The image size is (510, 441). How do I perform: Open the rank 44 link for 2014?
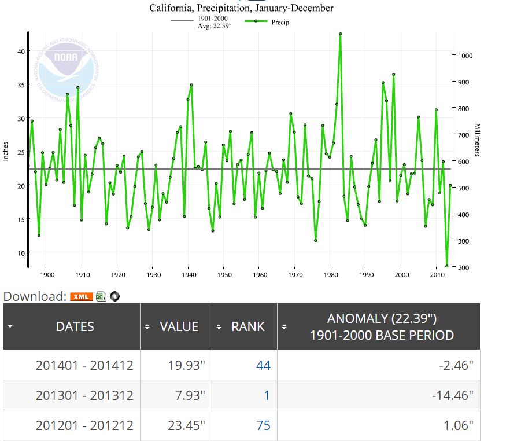(x=263, y=366)
